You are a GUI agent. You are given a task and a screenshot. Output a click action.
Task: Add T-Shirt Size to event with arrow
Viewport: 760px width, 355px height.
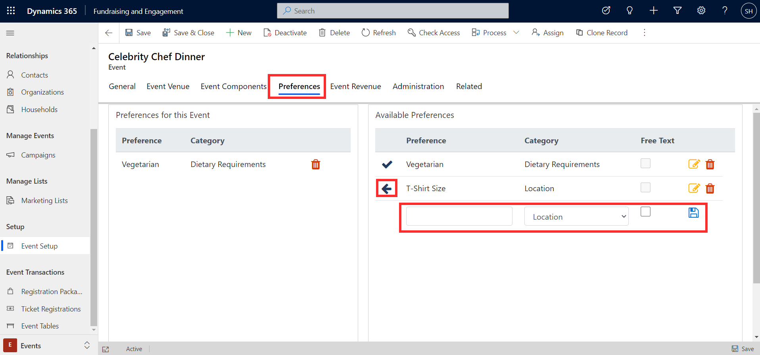point(387,188)
